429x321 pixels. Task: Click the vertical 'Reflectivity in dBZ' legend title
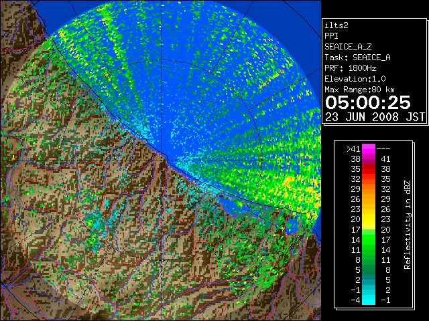407,225
